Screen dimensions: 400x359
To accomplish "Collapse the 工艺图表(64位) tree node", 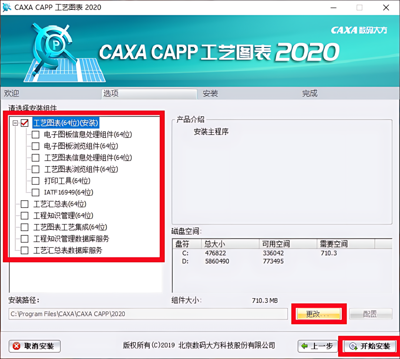I will pyautogui.click(x=15, y=123).
